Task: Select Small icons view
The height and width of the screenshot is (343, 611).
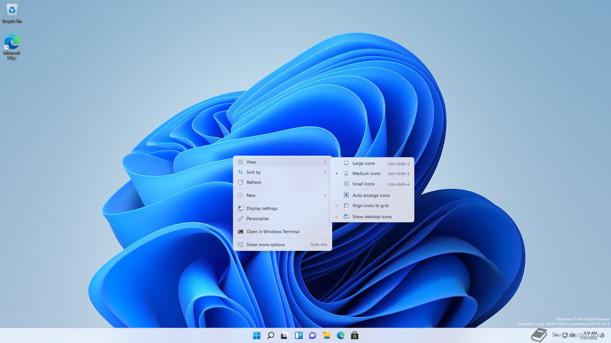Action: pyautogui.click(x=372, y=184)
